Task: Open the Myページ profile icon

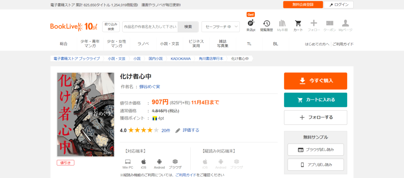Action: (x=345, y=25)
